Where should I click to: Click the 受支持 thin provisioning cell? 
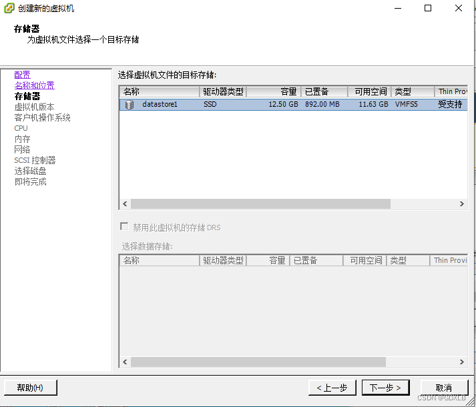[x=450, y=104]
